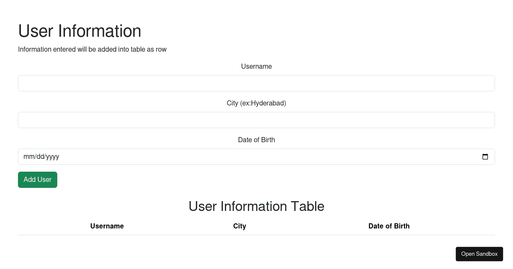The image size is (513, 269).
Task: Click the 'User Information Table' heading
Action: pos(256,206)
